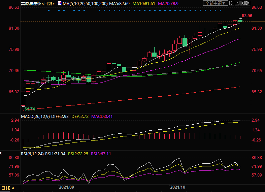Expand the 日线 period selector at bottom left

(x=8, y=188)
